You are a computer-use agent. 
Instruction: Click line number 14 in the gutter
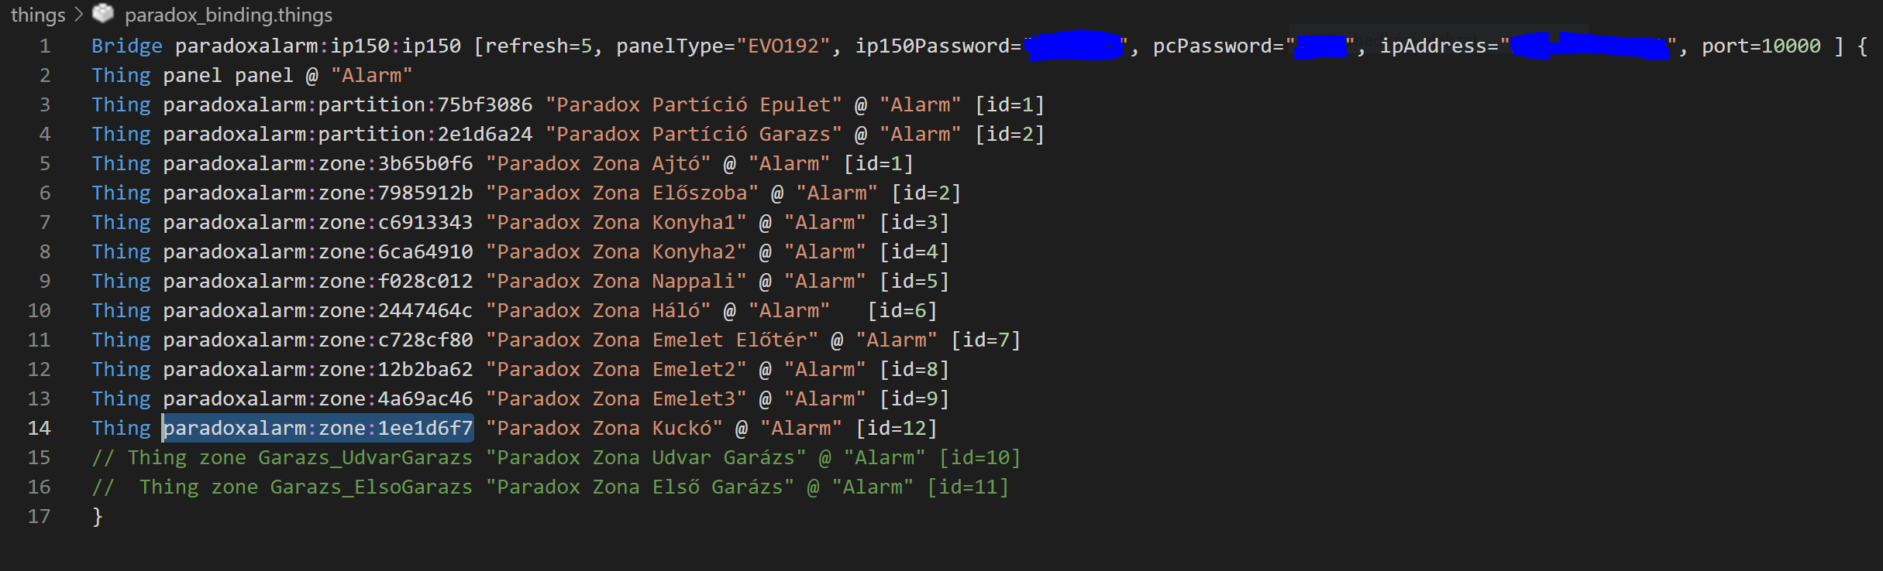pyautogui.click(x=39, y=429)
